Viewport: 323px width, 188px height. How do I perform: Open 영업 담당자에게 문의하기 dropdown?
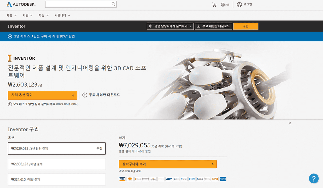170,26
